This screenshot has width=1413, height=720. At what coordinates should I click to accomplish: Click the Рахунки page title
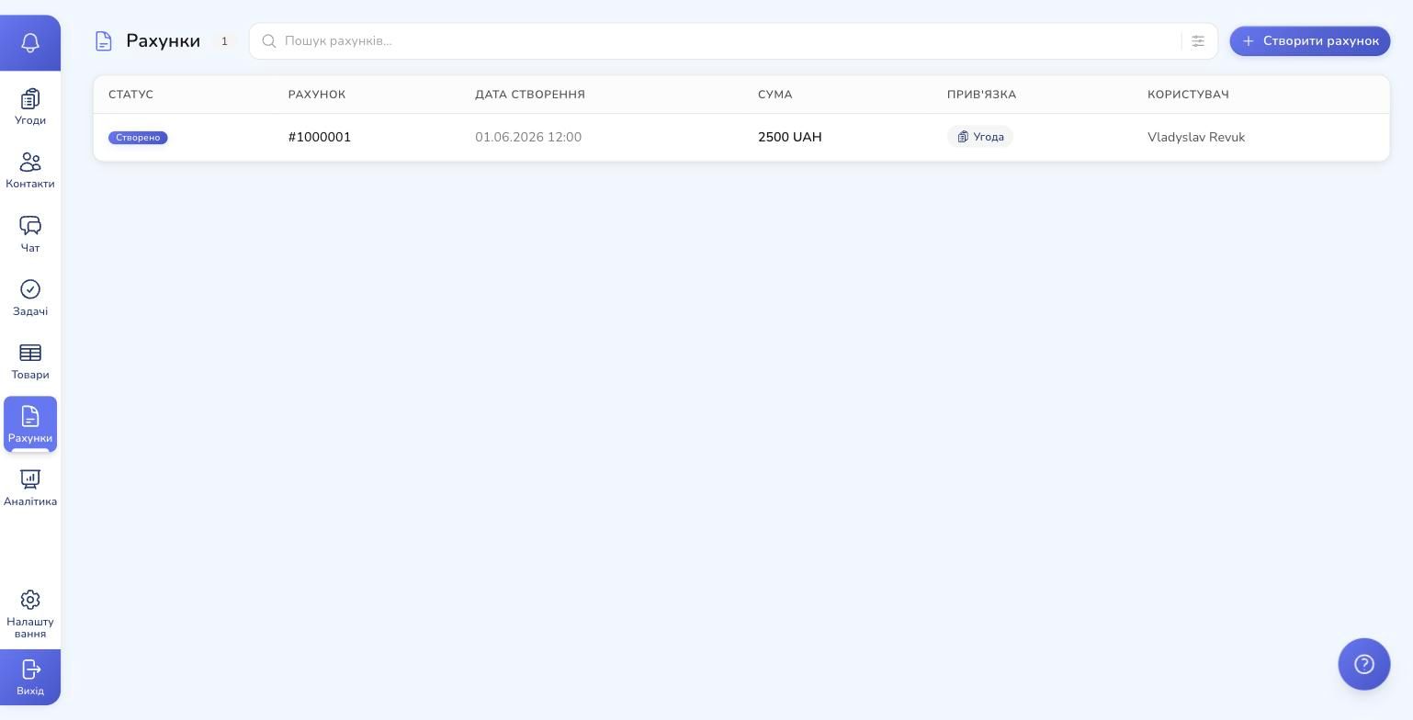coord(164,41)
